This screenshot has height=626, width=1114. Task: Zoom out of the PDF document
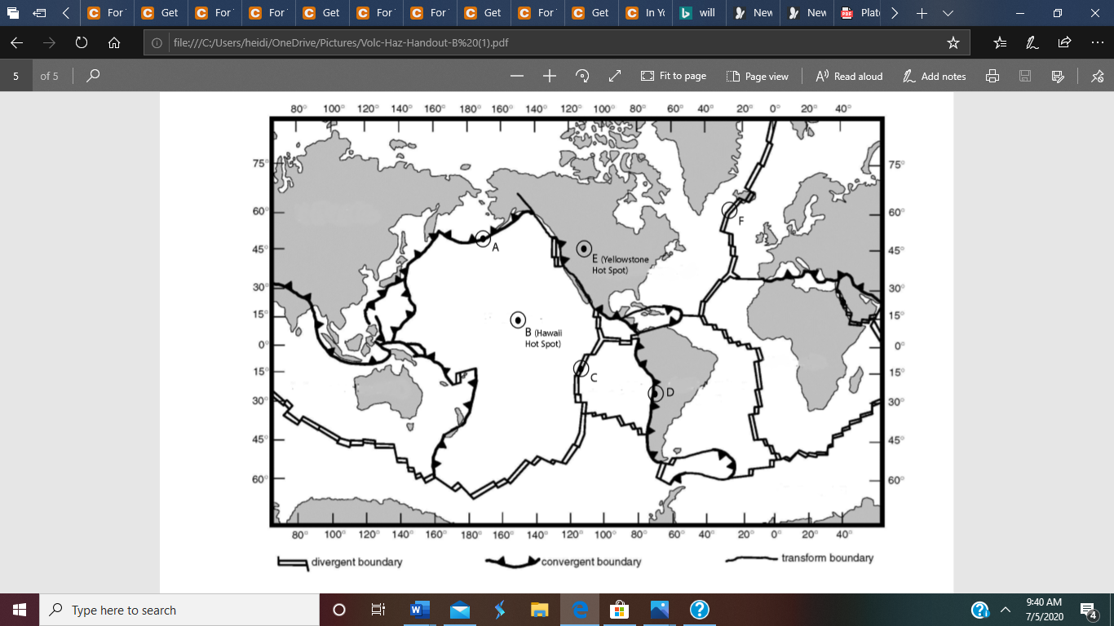[518, 75]
